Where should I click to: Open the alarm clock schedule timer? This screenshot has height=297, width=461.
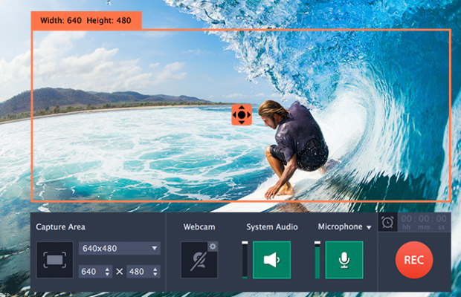387,222
